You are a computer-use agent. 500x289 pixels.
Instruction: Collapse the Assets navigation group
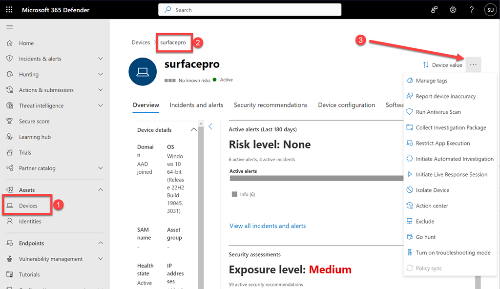pos(101,190)
